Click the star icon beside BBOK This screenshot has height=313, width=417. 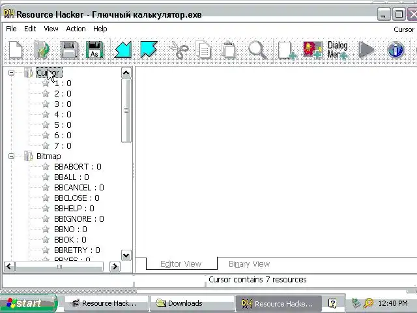46,240
